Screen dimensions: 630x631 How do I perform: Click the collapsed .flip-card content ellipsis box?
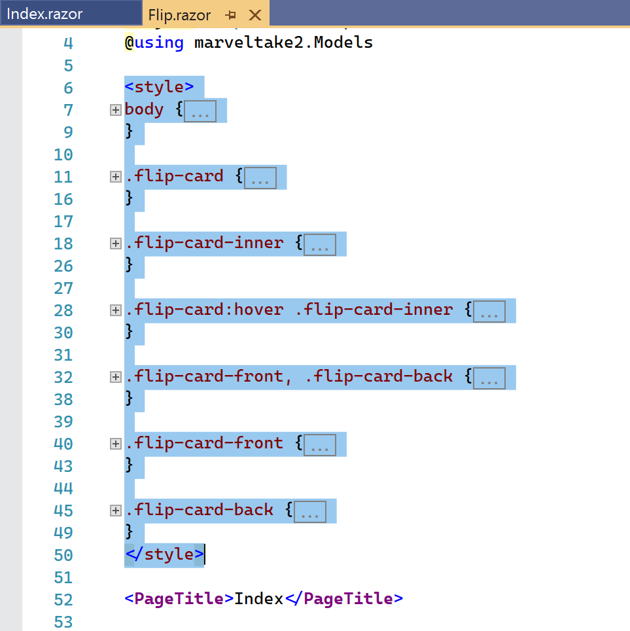coord(260,177)
